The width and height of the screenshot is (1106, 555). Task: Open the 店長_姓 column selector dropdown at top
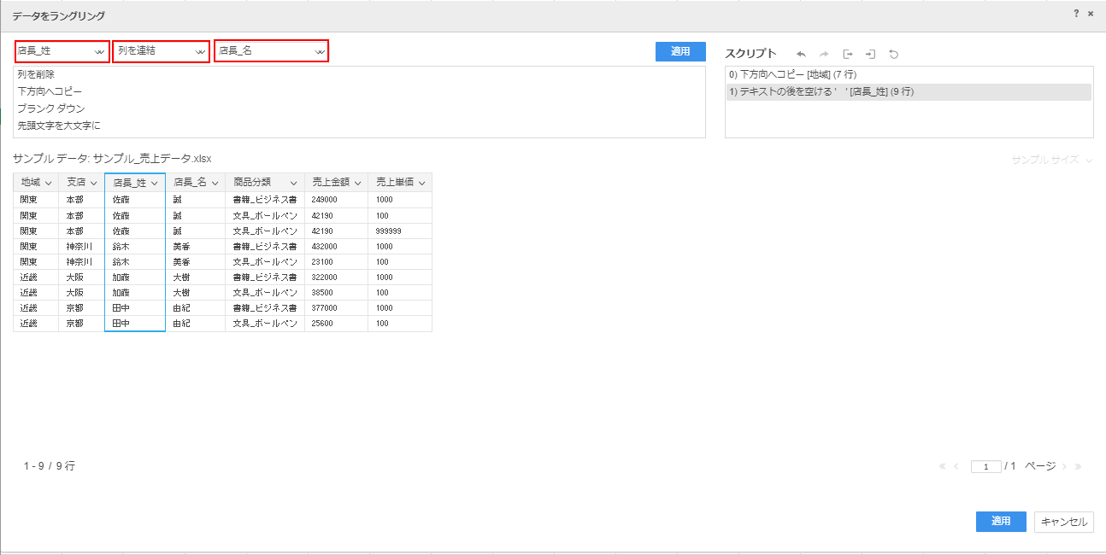pos(62,51)
